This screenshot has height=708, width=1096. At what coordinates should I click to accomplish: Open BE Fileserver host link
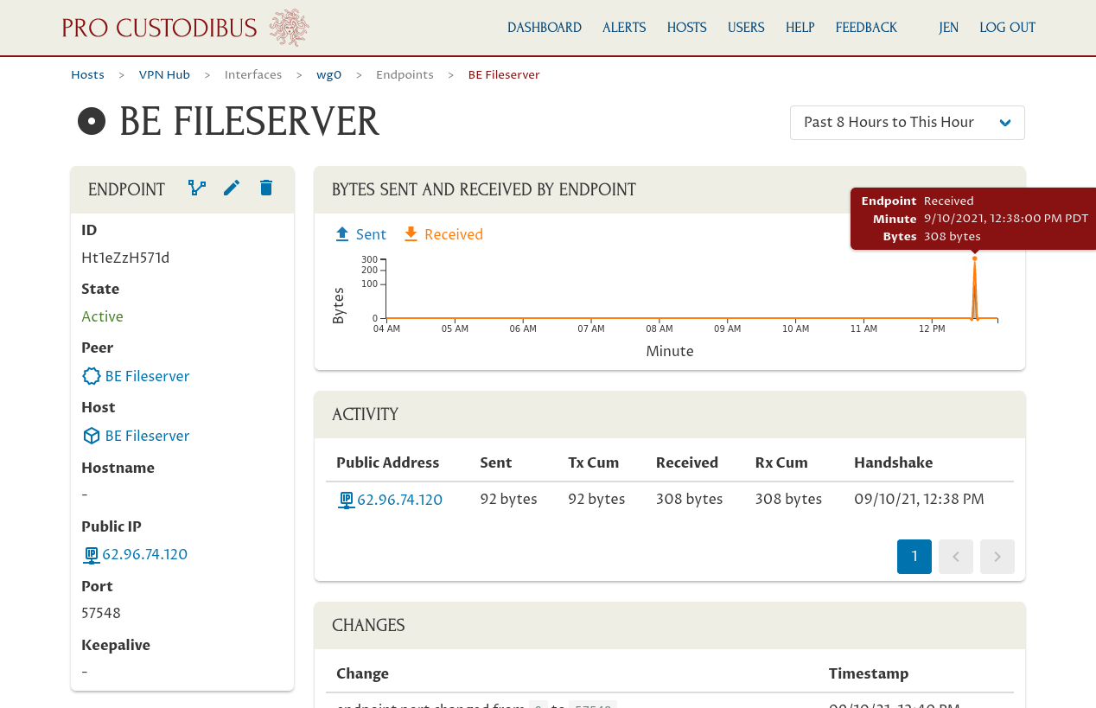147,436
